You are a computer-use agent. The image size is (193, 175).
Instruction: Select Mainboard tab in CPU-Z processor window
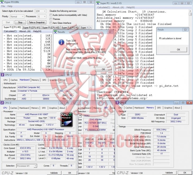coord(24,108)
